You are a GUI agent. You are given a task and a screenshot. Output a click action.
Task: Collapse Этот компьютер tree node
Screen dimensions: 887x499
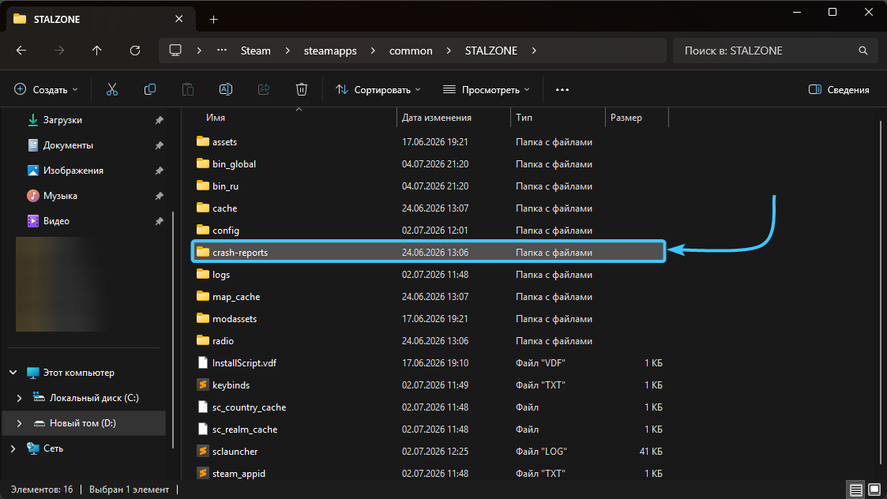[x=13, y=372]
